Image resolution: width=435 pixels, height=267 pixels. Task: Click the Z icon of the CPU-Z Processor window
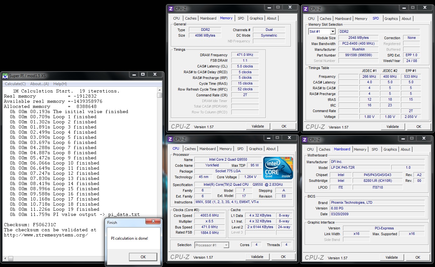click(x=170, y=139)
